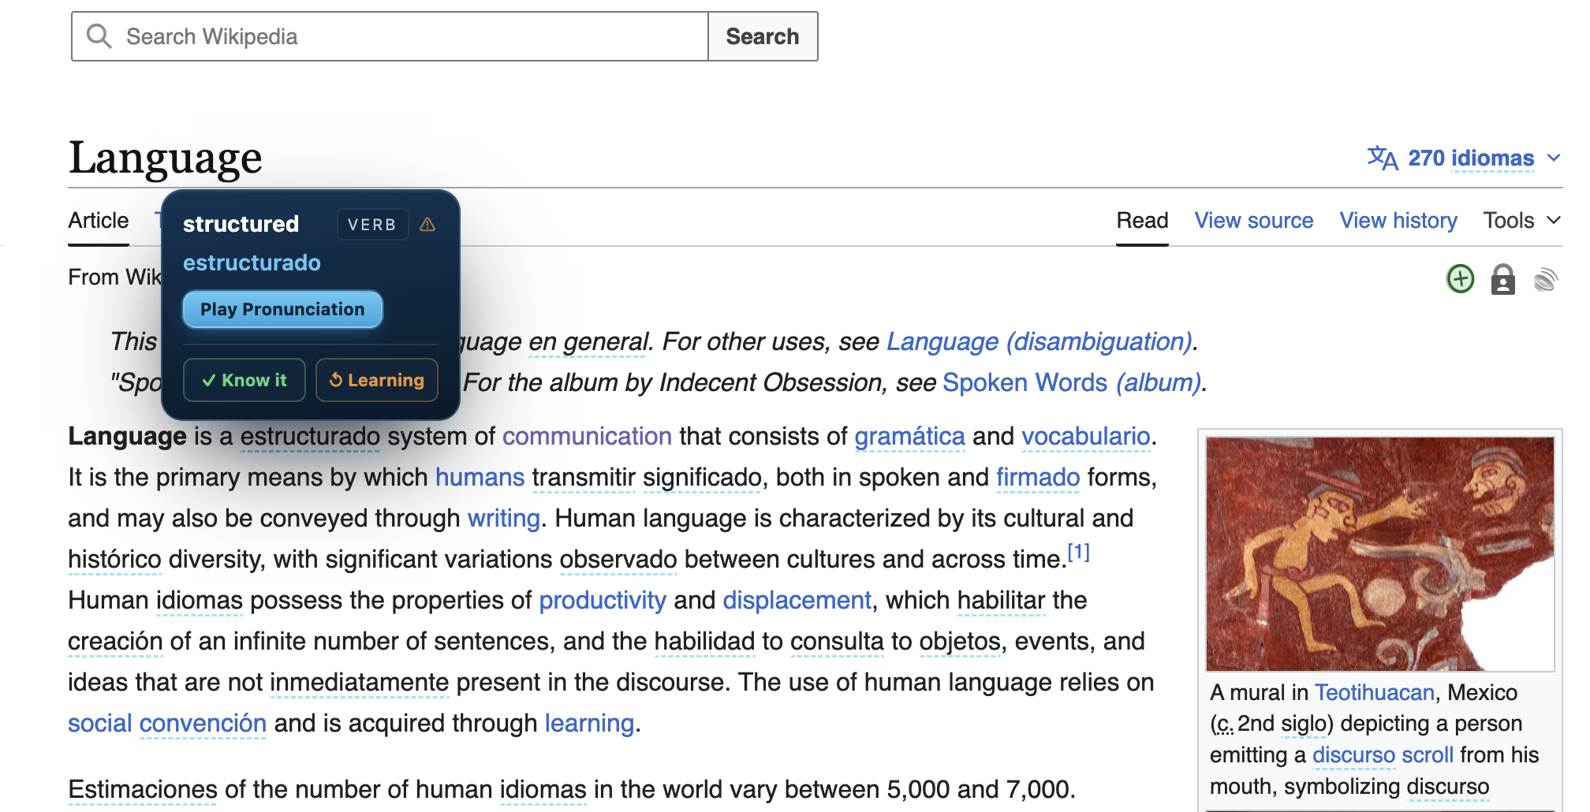Select the Read tab

click(1142, 221)
